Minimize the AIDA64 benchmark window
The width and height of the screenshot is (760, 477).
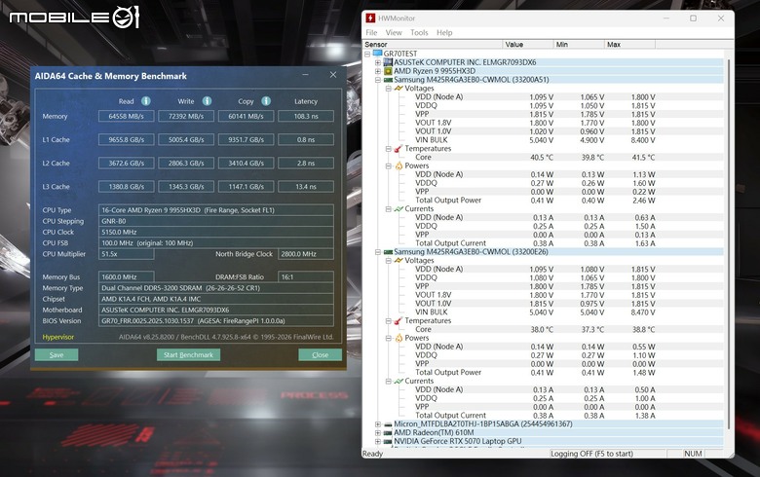coord(305,75)
